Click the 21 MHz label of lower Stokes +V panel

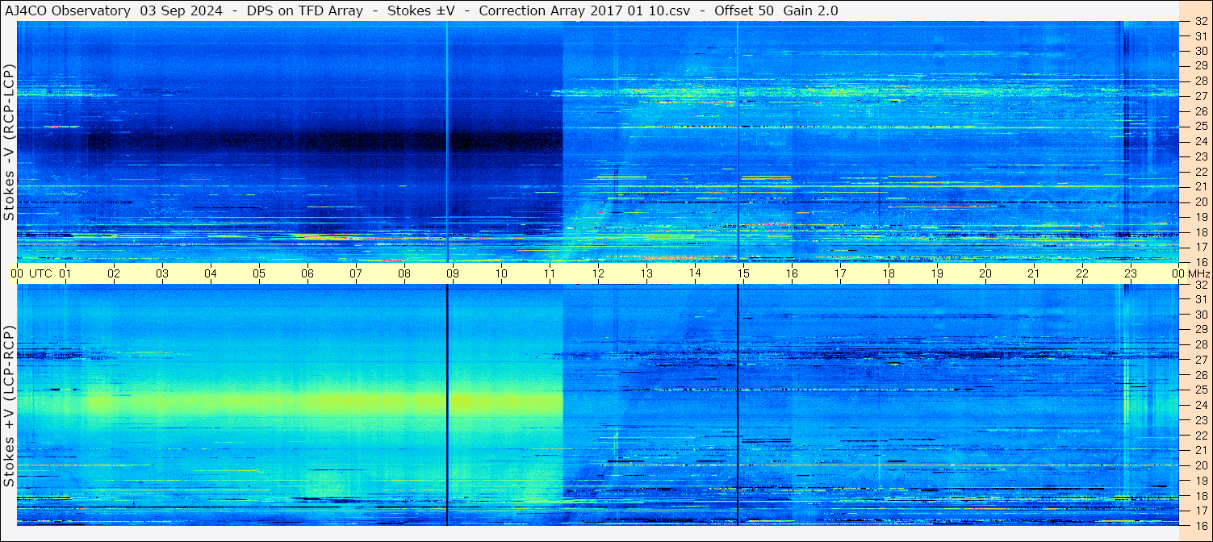pyautogui.click(x=1200, y=450)
